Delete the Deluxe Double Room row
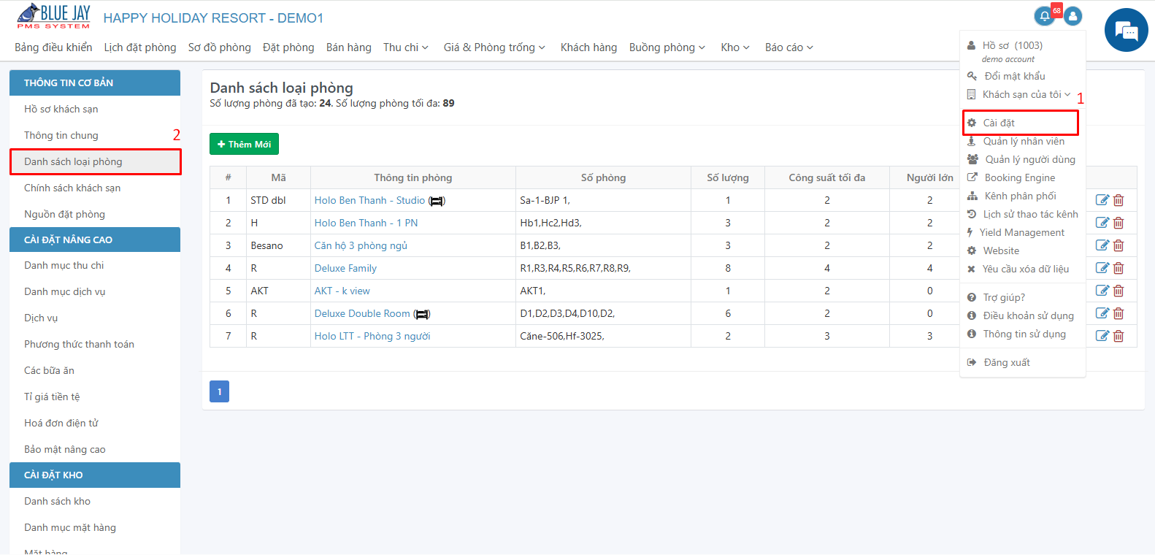 (x=1118, y=313)
